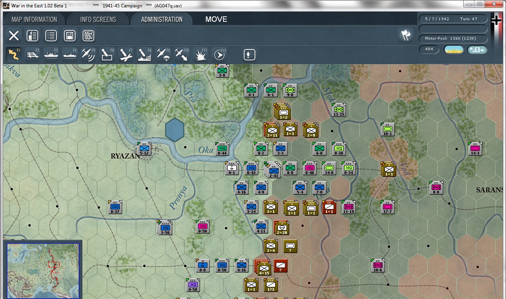Click the up-arrow box icon in mode toolbar
This screenshot has width=506, height=299.
249,55
